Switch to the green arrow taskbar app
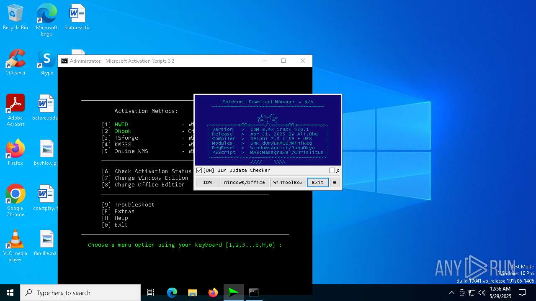Viewport: 536px width, 301px height. [x=233, y=293]
